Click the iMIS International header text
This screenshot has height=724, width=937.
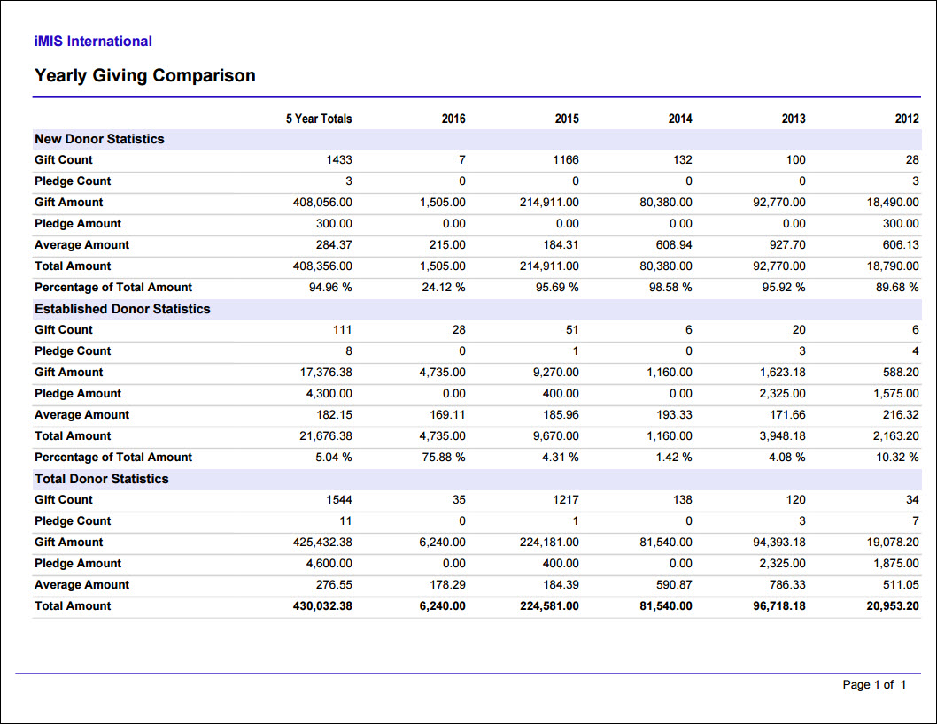93,42
